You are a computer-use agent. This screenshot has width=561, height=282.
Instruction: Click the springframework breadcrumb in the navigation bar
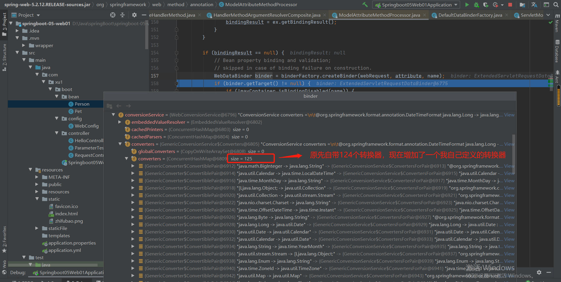(128, 5)
